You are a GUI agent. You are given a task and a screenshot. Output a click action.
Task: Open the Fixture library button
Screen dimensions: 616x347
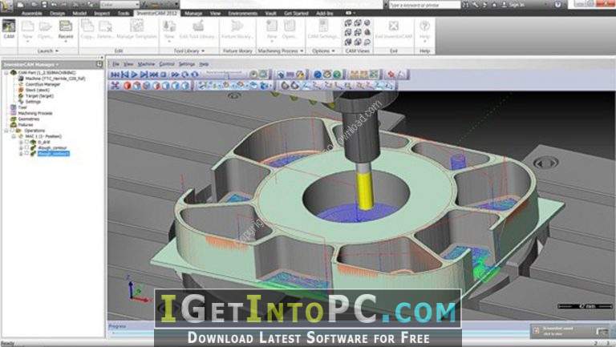pos(237,30)
